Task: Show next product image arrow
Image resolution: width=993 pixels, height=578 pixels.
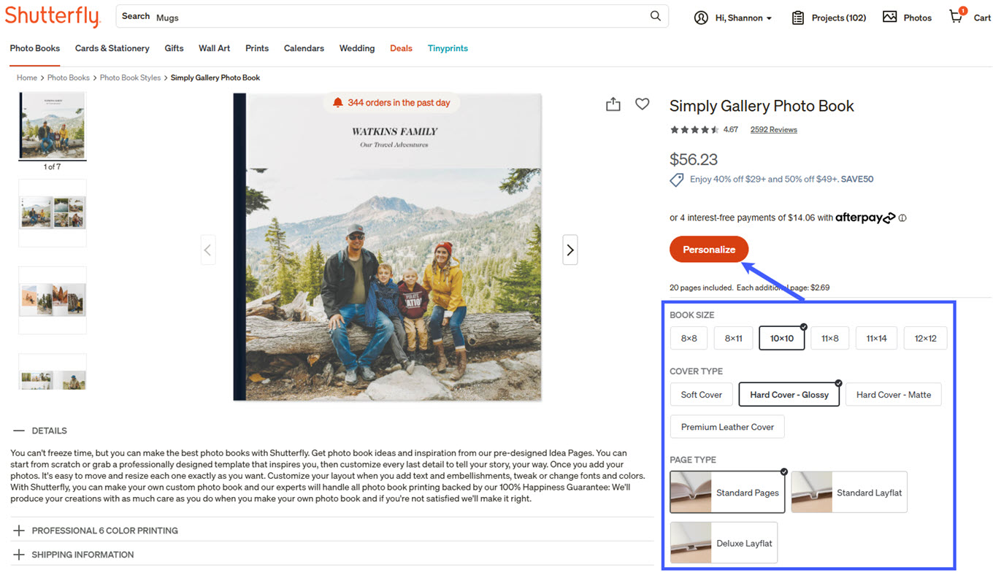Action: [x=570, y=250]
